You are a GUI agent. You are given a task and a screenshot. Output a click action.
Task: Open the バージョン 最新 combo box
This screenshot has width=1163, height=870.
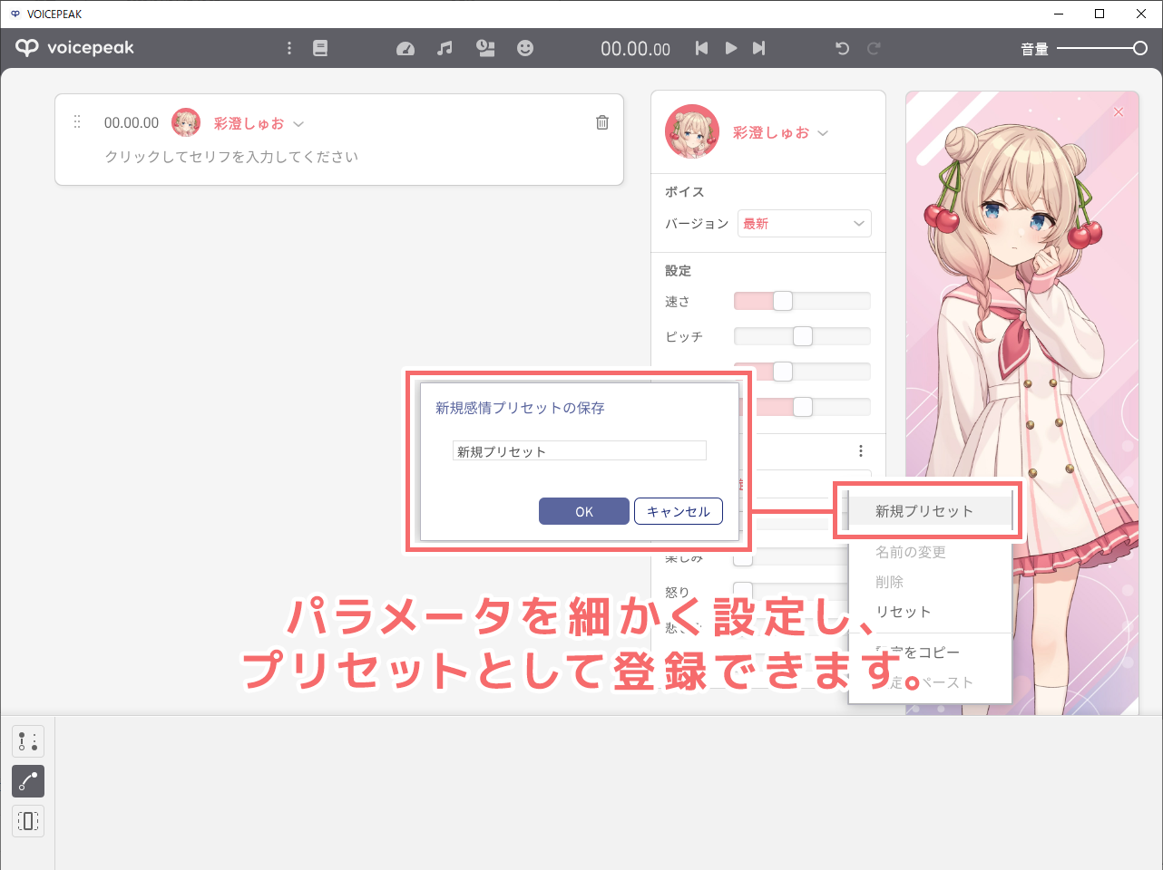[805, 223]
